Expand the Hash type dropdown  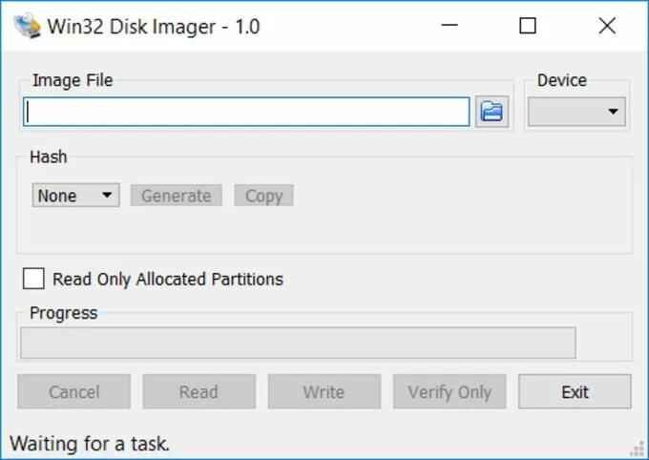point(75,196)
